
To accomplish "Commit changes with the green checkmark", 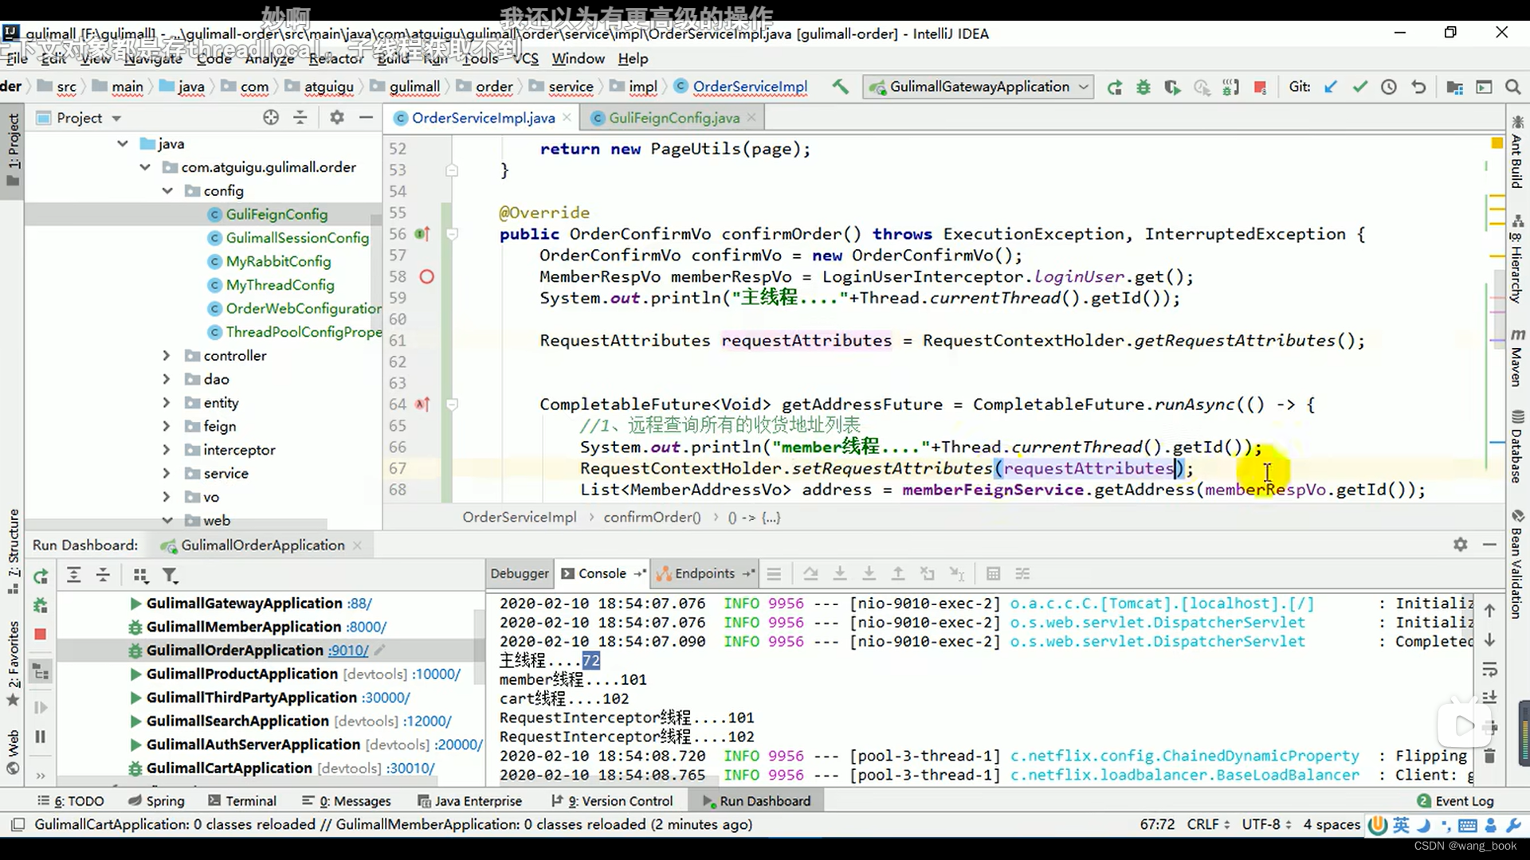I will click(1360, 87).
